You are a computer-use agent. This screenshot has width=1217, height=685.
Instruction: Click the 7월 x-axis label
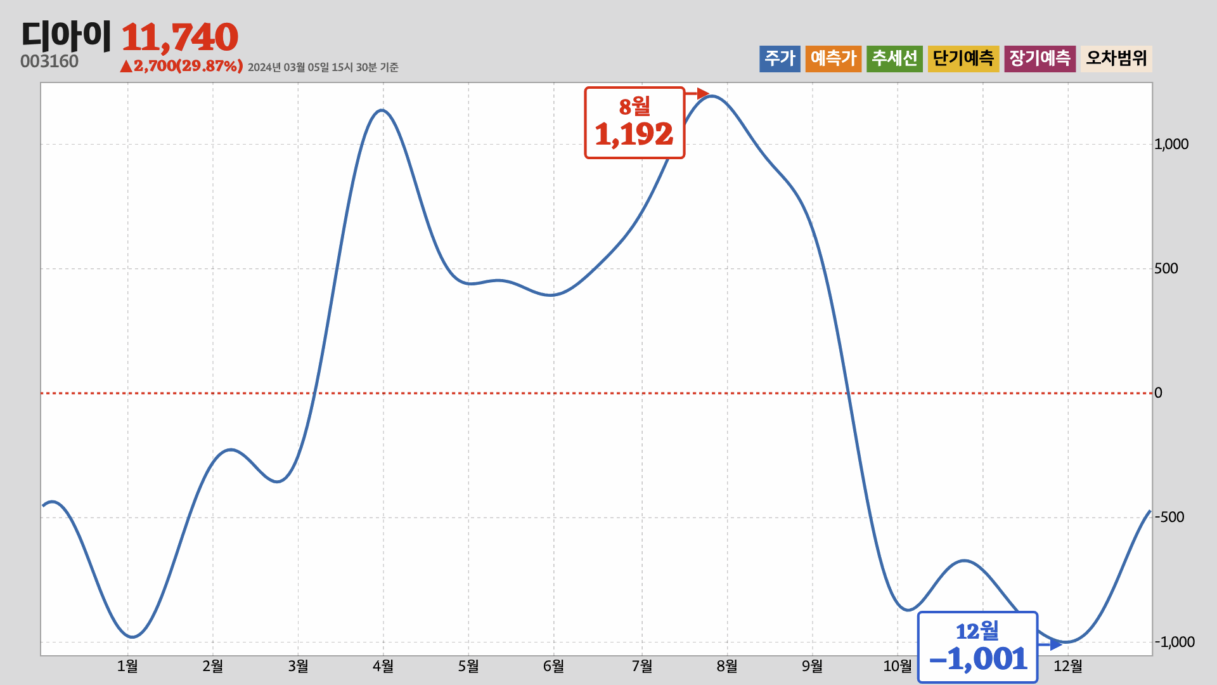pyautogui.click(x=642, y=666)
